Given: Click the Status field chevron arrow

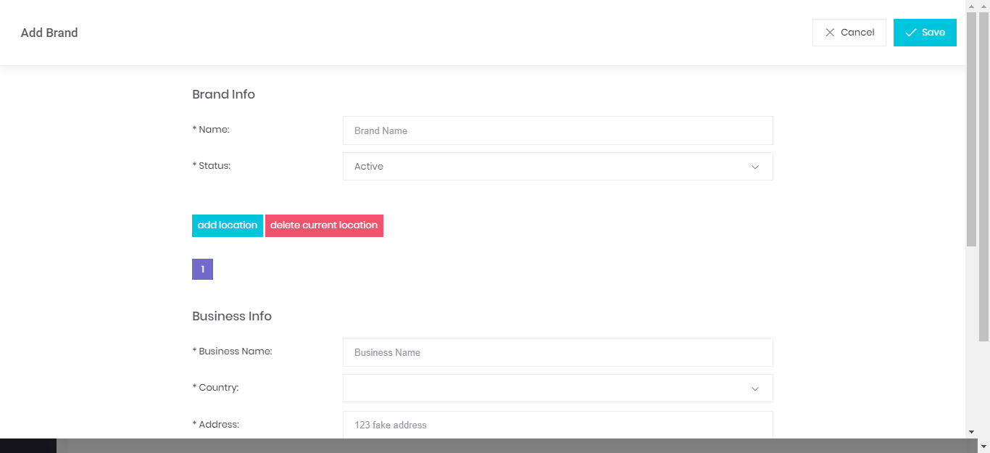Looking at the screenshot, I should click(754, 167).
